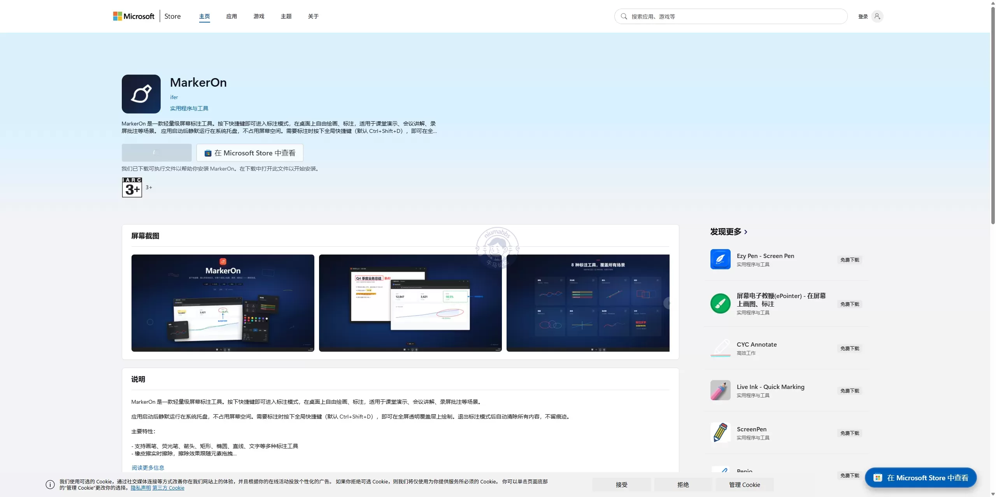Viewport: 996px width, 497px height.
Task: Open the Ezy Pen app icon
Action: coord(720,259)
